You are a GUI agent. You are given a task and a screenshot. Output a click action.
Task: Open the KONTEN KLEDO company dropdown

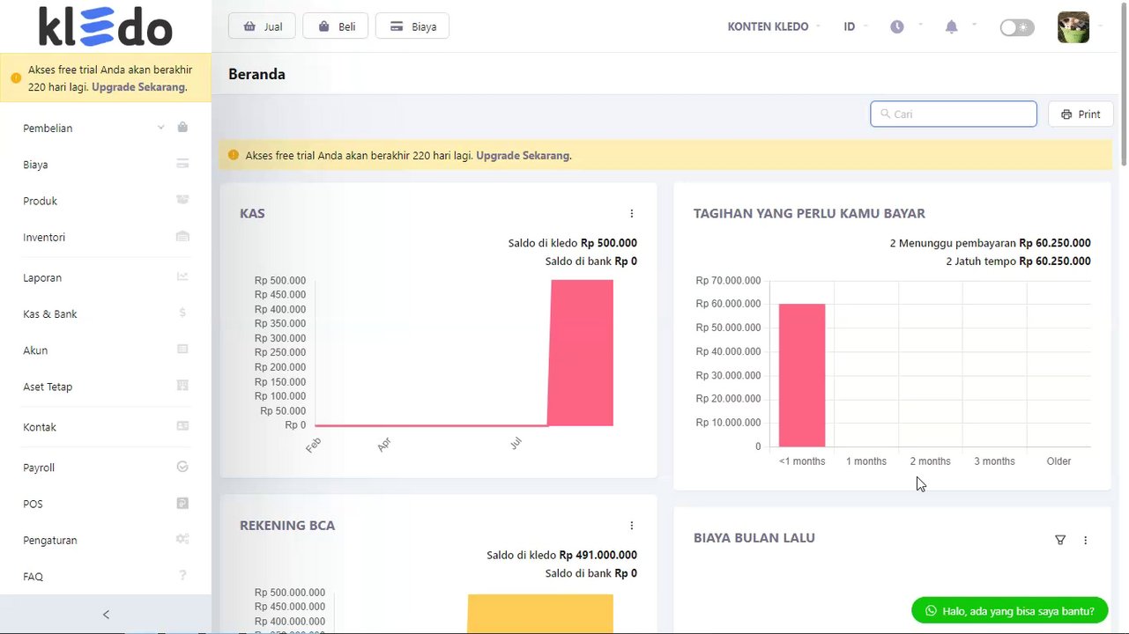click(774, 26)
